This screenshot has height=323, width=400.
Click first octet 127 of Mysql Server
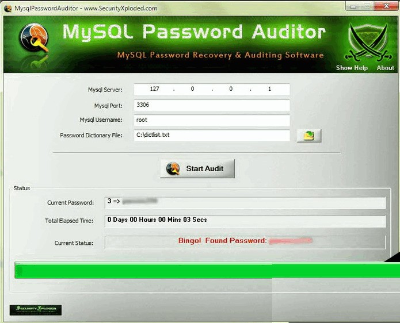click(155, 89)
